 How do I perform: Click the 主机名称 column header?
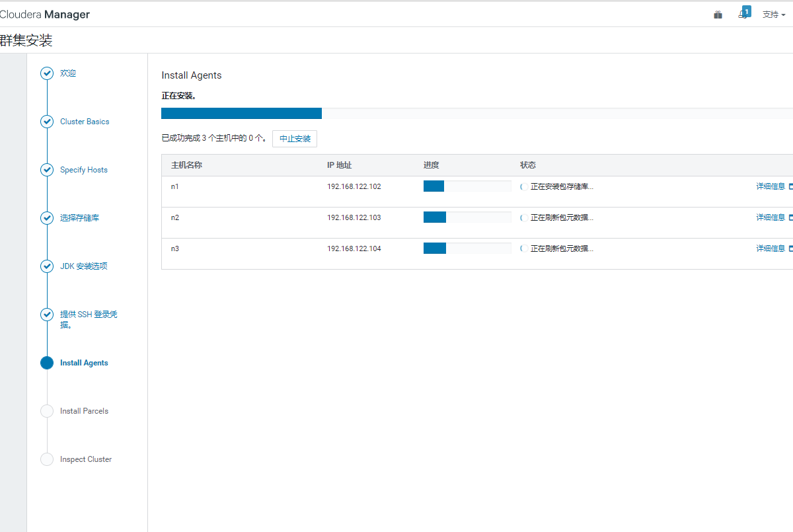click(186, 165)
